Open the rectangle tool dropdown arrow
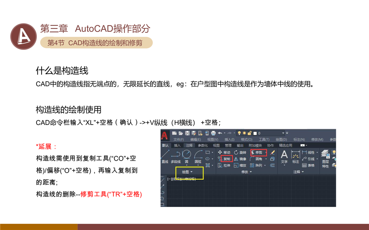The height and width of the screenshot is (230, 369). [212, 152]
